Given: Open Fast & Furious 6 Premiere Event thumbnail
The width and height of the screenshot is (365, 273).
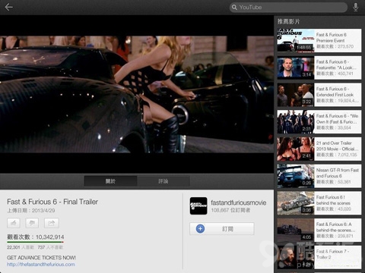Looking at the screenshot, I should tap(296, 41).
